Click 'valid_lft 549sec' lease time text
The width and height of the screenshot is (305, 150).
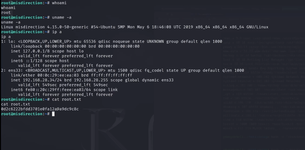pyautogui.click(x=38, y=85)
